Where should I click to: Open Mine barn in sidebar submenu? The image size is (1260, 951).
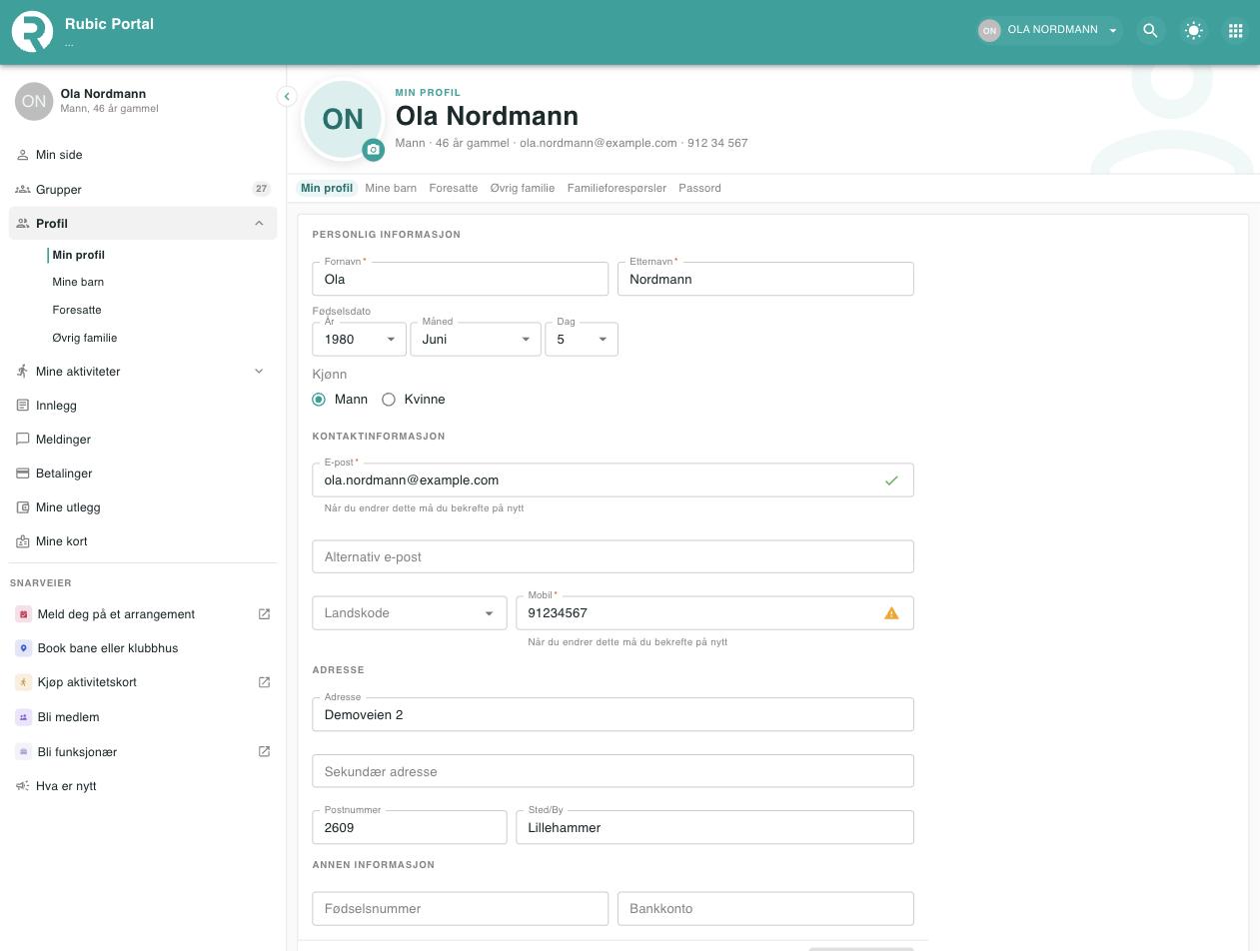pyautogui.click(x=78, y=282)
